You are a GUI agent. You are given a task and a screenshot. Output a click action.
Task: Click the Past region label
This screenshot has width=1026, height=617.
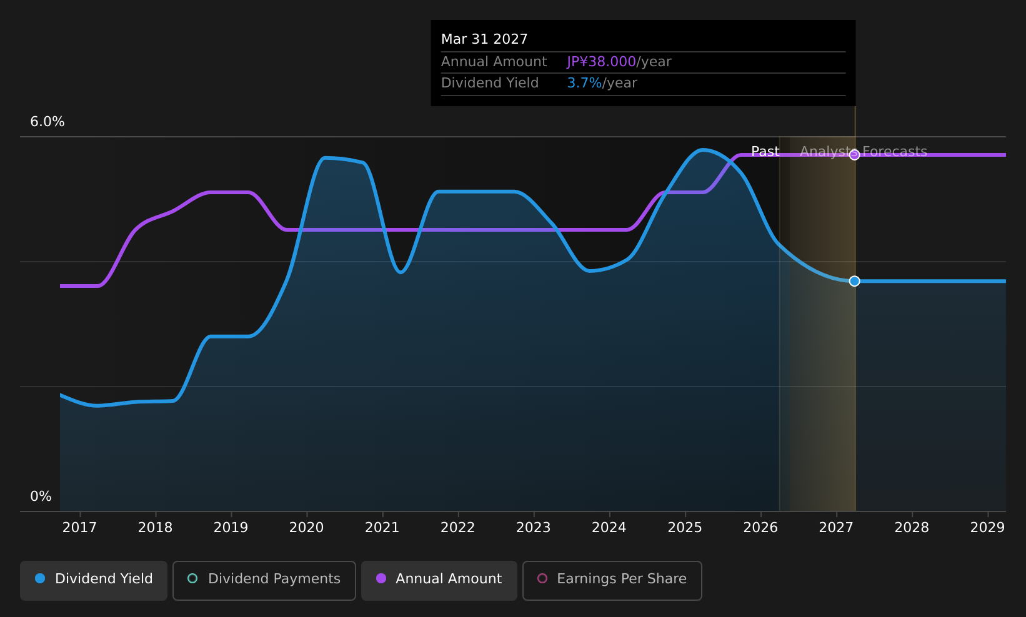coord(765,152)
